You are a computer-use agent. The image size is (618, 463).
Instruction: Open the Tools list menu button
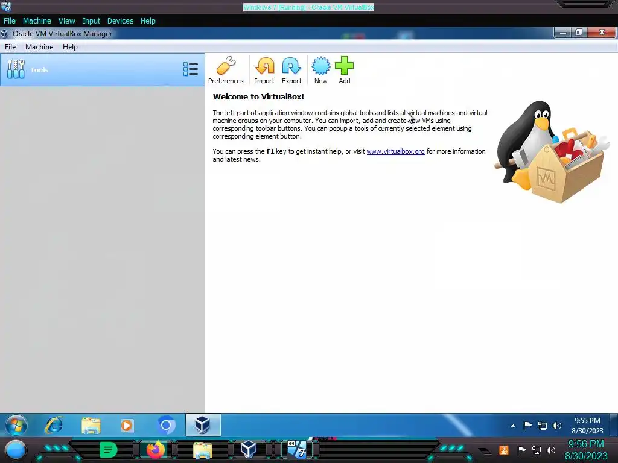(x=191, y=69)
